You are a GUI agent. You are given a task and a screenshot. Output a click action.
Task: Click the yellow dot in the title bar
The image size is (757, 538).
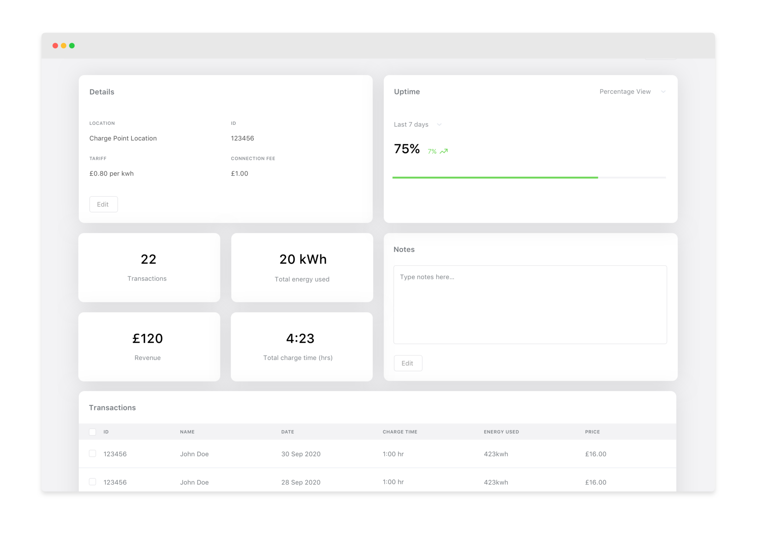tap(64, 45)
